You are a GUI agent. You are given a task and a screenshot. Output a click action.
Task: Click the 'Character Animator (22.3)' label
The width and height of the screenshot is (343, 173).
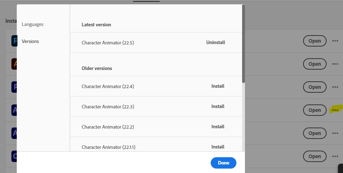coord(108,107)
